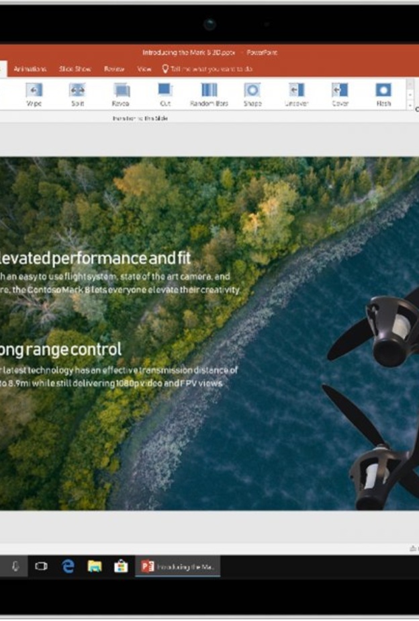Open the Review ribbon tab
The image size is (419, 621).
click(x=114, y=69)
